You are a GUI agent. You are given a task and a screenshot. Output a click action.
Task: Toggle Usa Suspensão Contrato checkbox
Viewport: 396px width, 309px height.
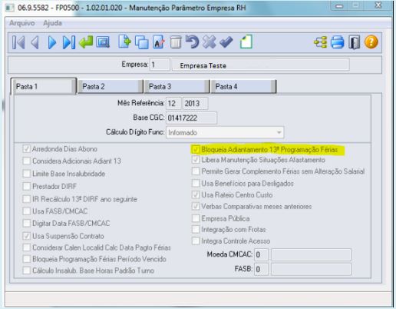(x=27, y=236)
